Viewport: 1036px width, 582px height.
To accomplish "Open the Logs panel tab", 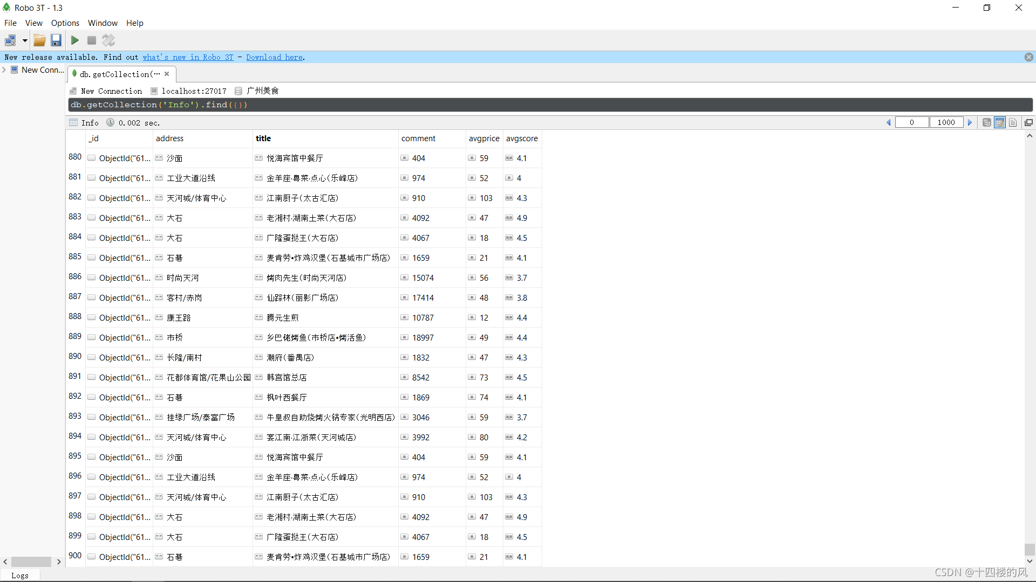I will 19,576.
